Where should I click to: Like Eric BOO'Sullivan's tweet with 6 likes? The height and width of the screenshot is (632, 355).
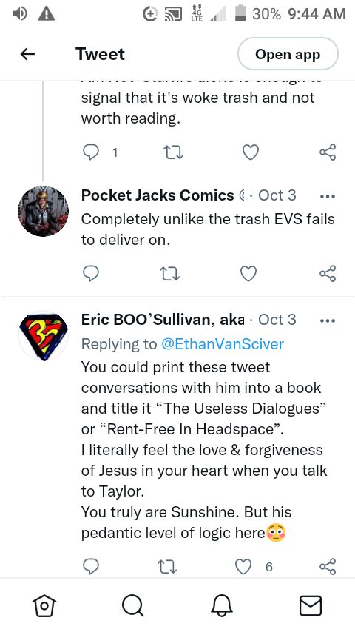(243, 566)
